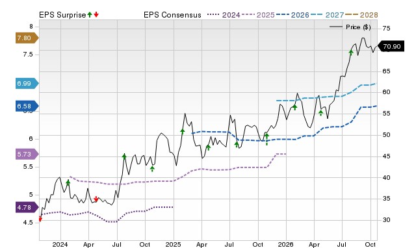Click the 2024 x-axis label
Viewport: 416px width, 248px height.
tap(60, 244)
